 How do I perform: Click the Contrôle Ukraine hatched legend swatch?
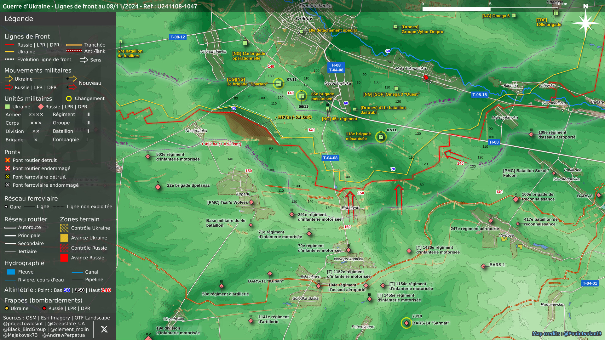(64, 228)
